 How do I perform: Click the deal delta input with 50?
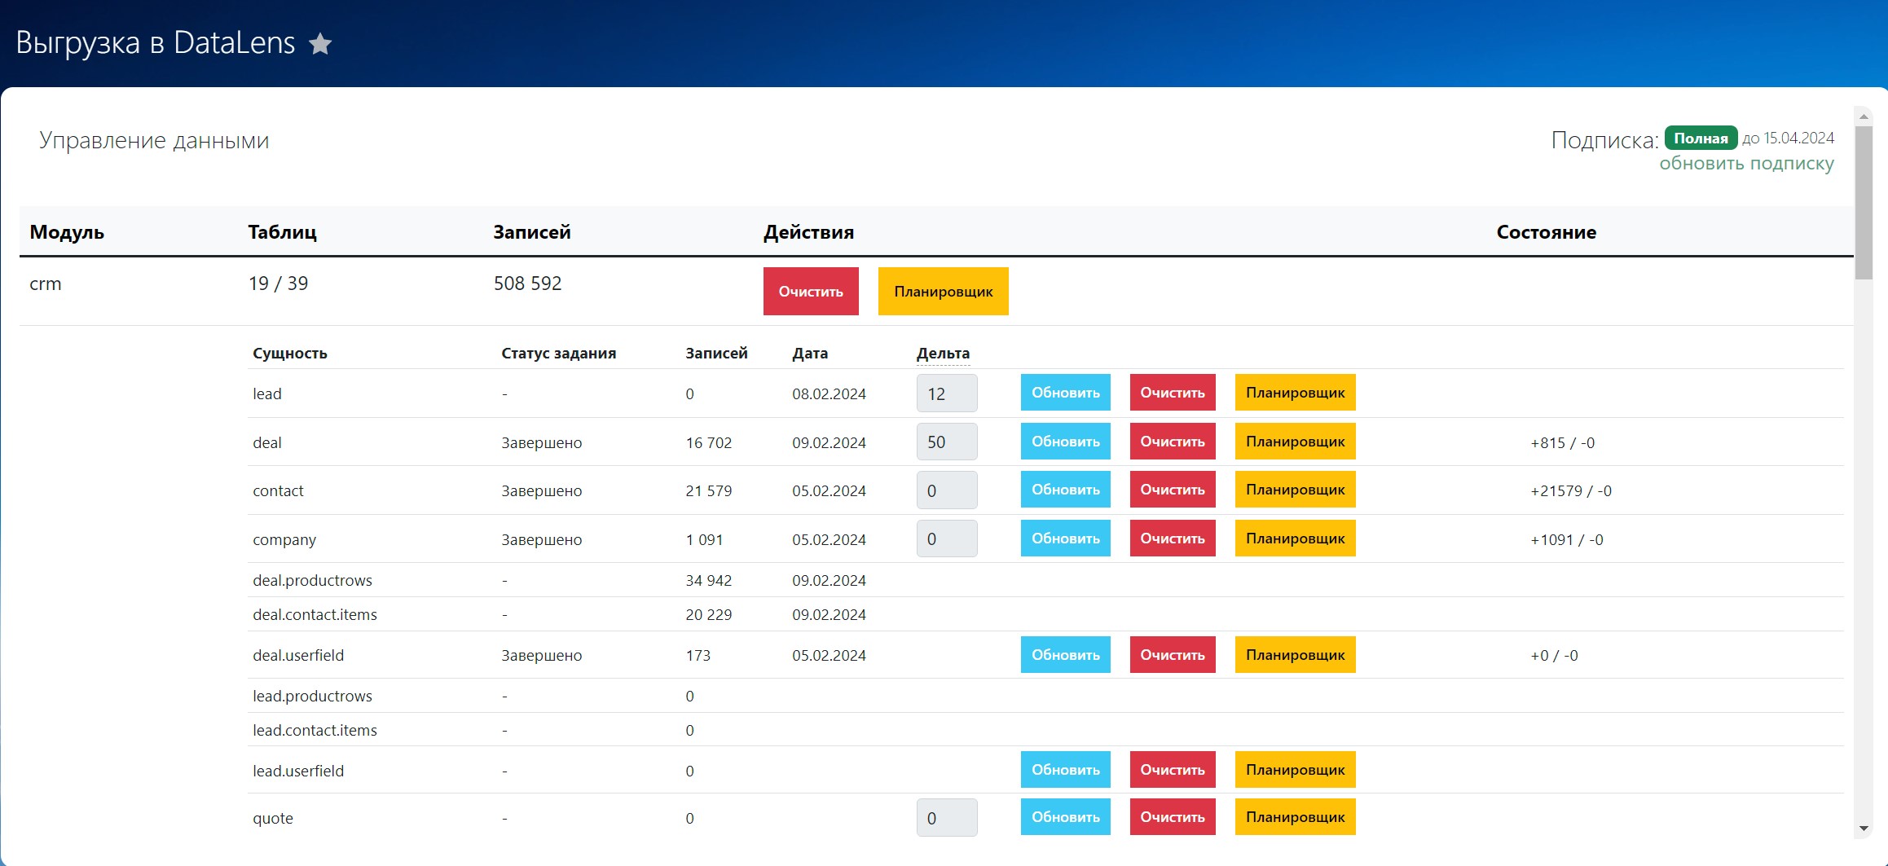(946, 442)
